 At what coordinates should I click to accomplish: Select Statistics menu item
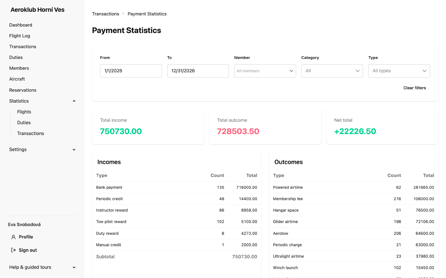[19, 101]
